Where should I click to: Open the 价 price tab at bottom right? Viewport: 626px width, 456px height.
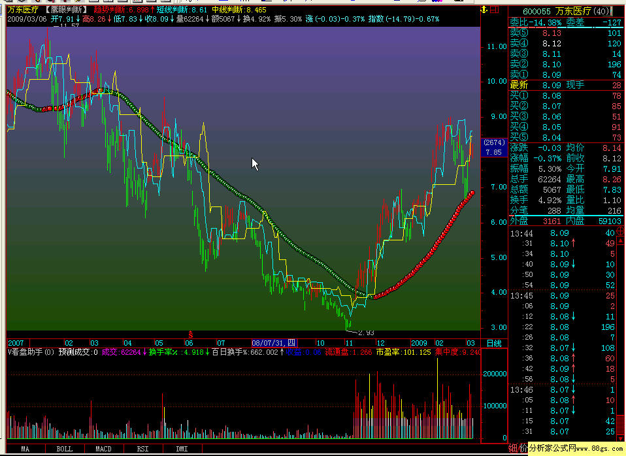[523, 448]
